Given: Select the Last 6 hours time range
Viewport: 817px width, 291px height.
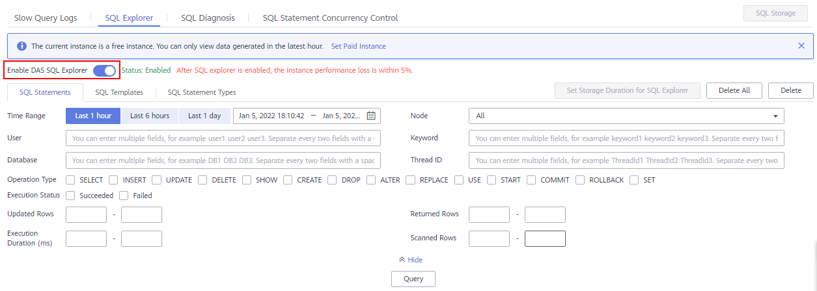Looking at the screenshot, I should click(x=150, y=116).
